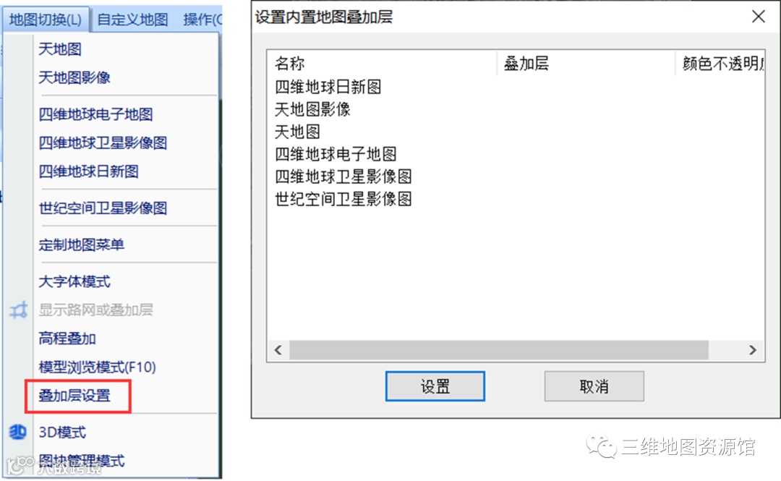The height and width of the screenshot is (481, 781).
Task: Click the horizontal scrollbar thumb
Action: click(x=498, y=350)
